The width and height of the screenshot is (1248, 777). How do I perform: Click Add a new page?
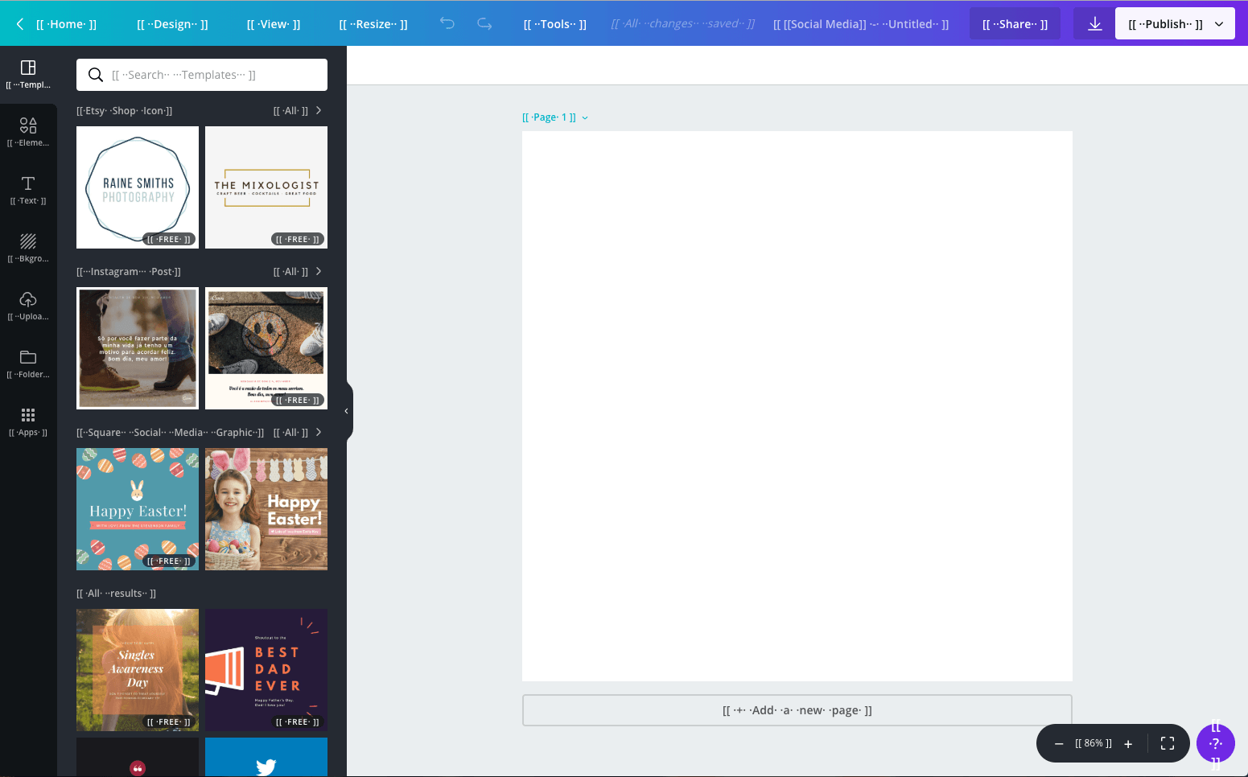click(x=797, y=710)
